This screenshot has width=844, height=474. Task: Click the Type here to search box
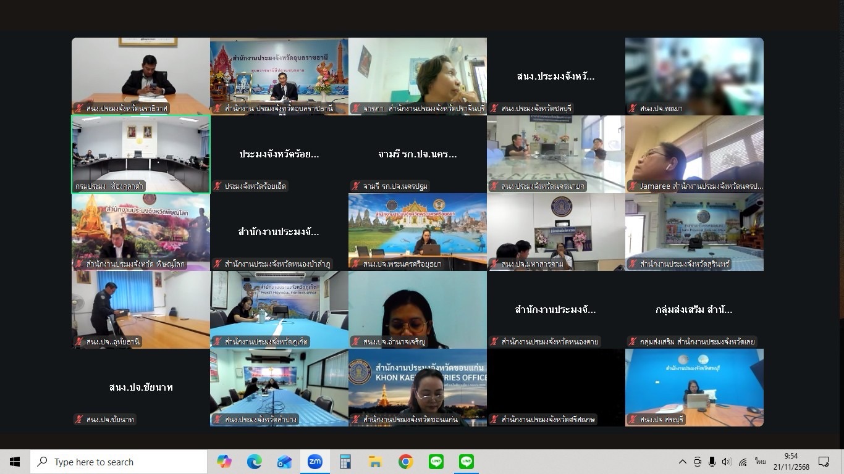(119, 462)
